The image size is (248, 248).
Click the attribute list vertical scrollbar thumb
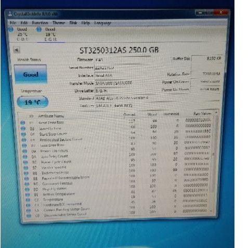[214, 154]
